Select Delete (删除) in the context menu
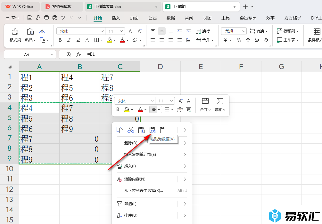Image resolution: width=322 pixels, height=224 pixels. (x=152, y=143)
